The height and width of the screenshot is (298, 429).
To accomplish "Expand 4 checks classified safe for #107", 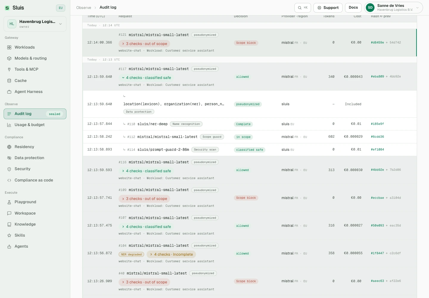I will click(x=146, y=227).
